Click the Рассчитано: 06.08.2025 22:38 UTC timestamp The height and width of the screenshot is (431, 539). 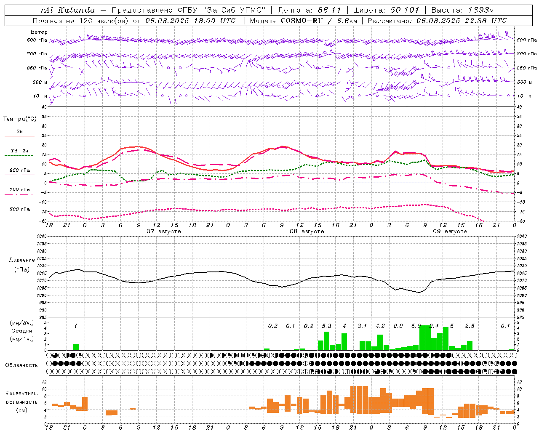coord(437,21)
